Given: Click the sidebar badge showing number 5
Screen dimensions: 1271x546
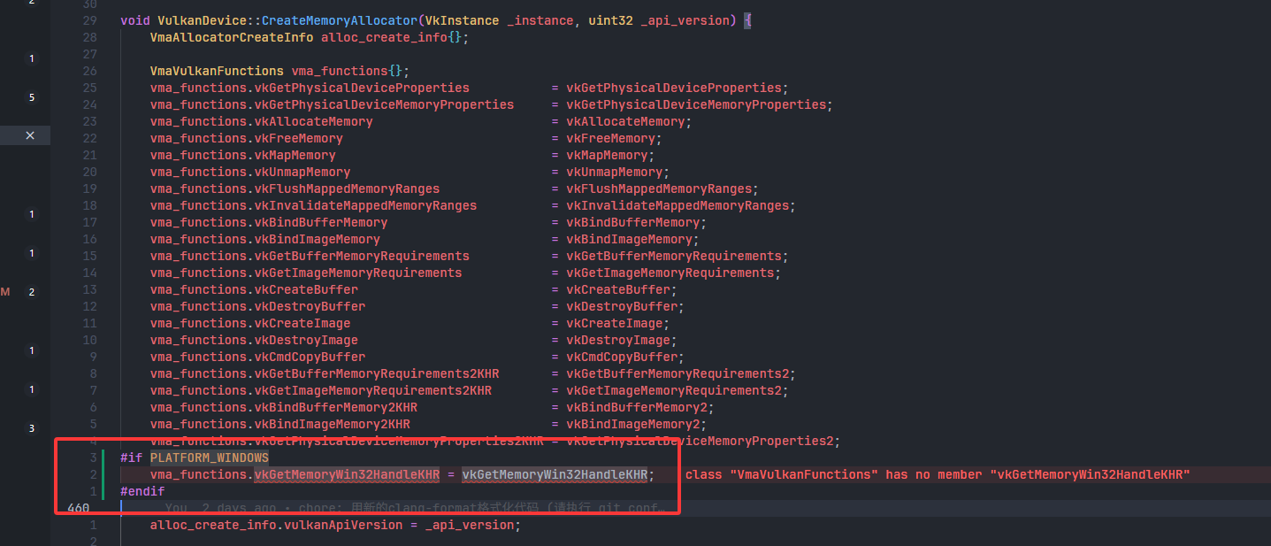Looking at the screenshot, I should pyautogui.click(x=32, y=97).
